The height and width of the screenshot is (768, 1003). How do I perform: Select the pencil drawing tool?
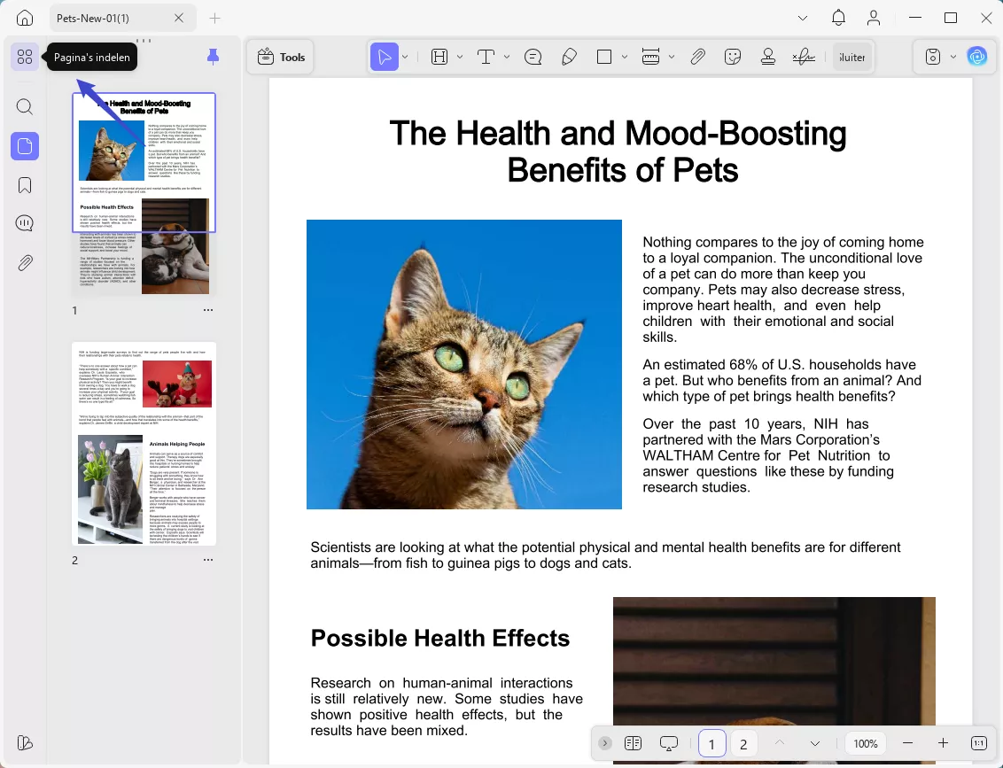click(569, 58)
